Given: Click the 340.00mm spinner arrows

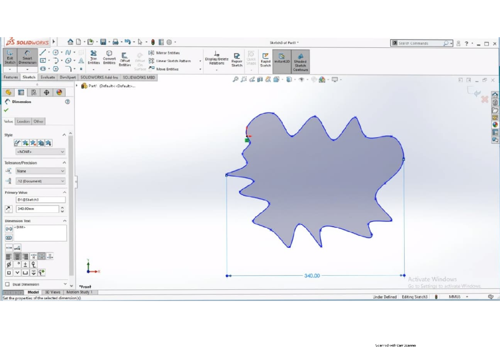Looking at the screenshot, I should 62,209.
